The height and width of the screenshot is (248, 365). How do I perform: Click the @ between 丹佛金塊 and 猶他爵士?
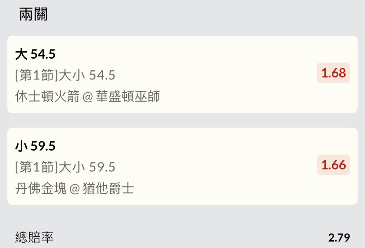(x=74, y=189)
